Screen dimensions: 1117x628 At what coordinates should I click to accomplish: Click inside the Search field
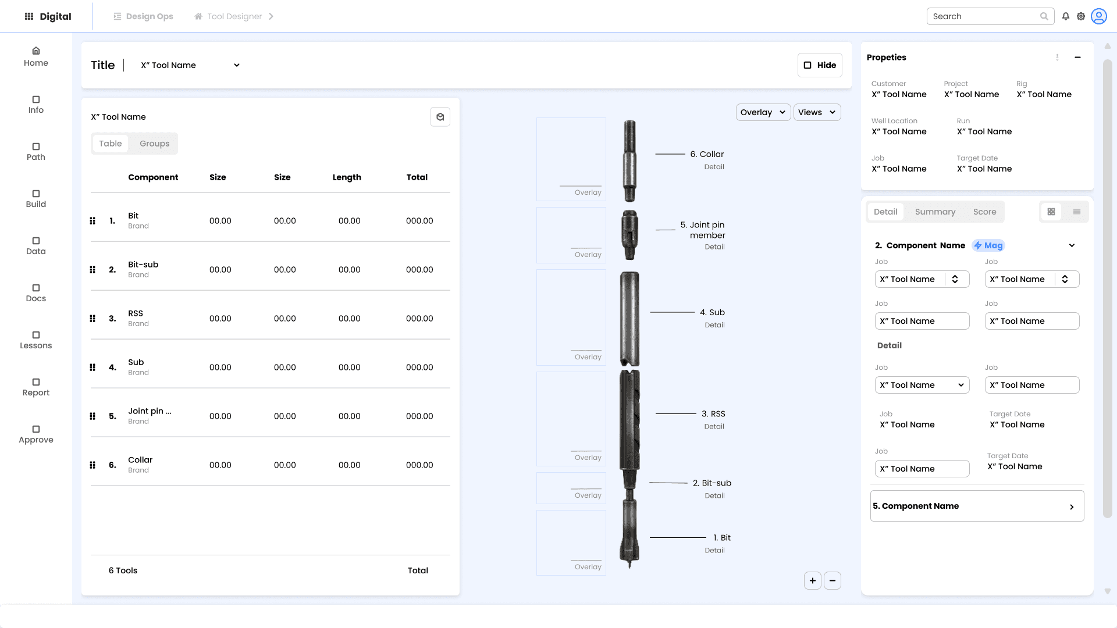[983, 16]
